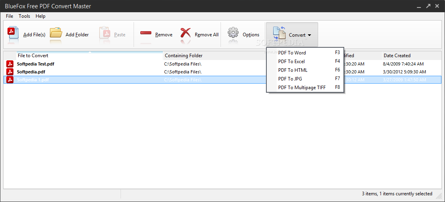445x202 pixels.
Task: Click the Options gear icon
Action: pos(233,33)
